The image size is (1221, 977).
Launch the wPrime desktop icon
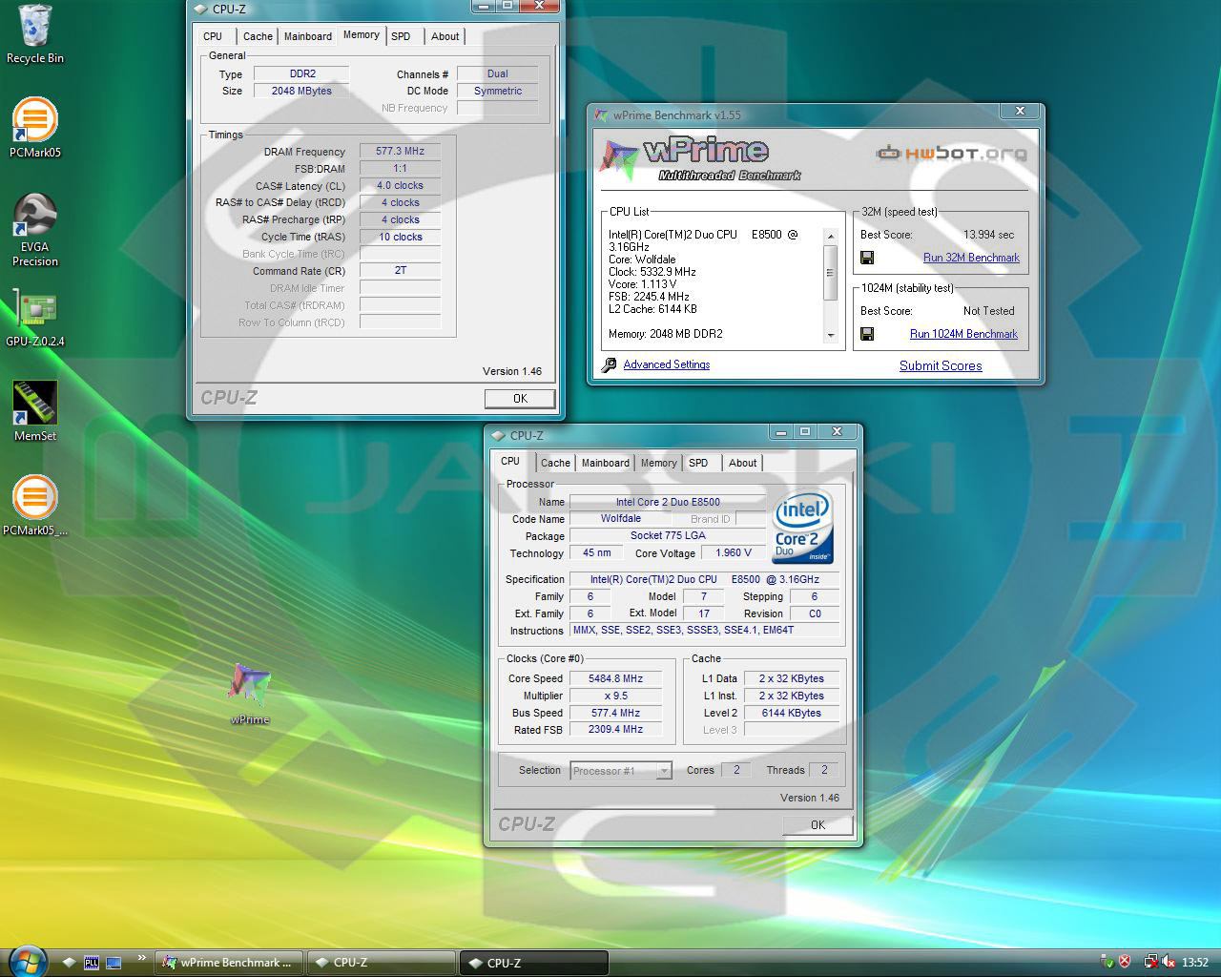pyautogui.click(x=250, y=694)
